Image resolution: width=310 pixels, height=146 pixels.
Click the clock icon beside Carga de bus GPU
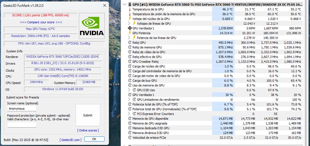[x=130, y=80]
